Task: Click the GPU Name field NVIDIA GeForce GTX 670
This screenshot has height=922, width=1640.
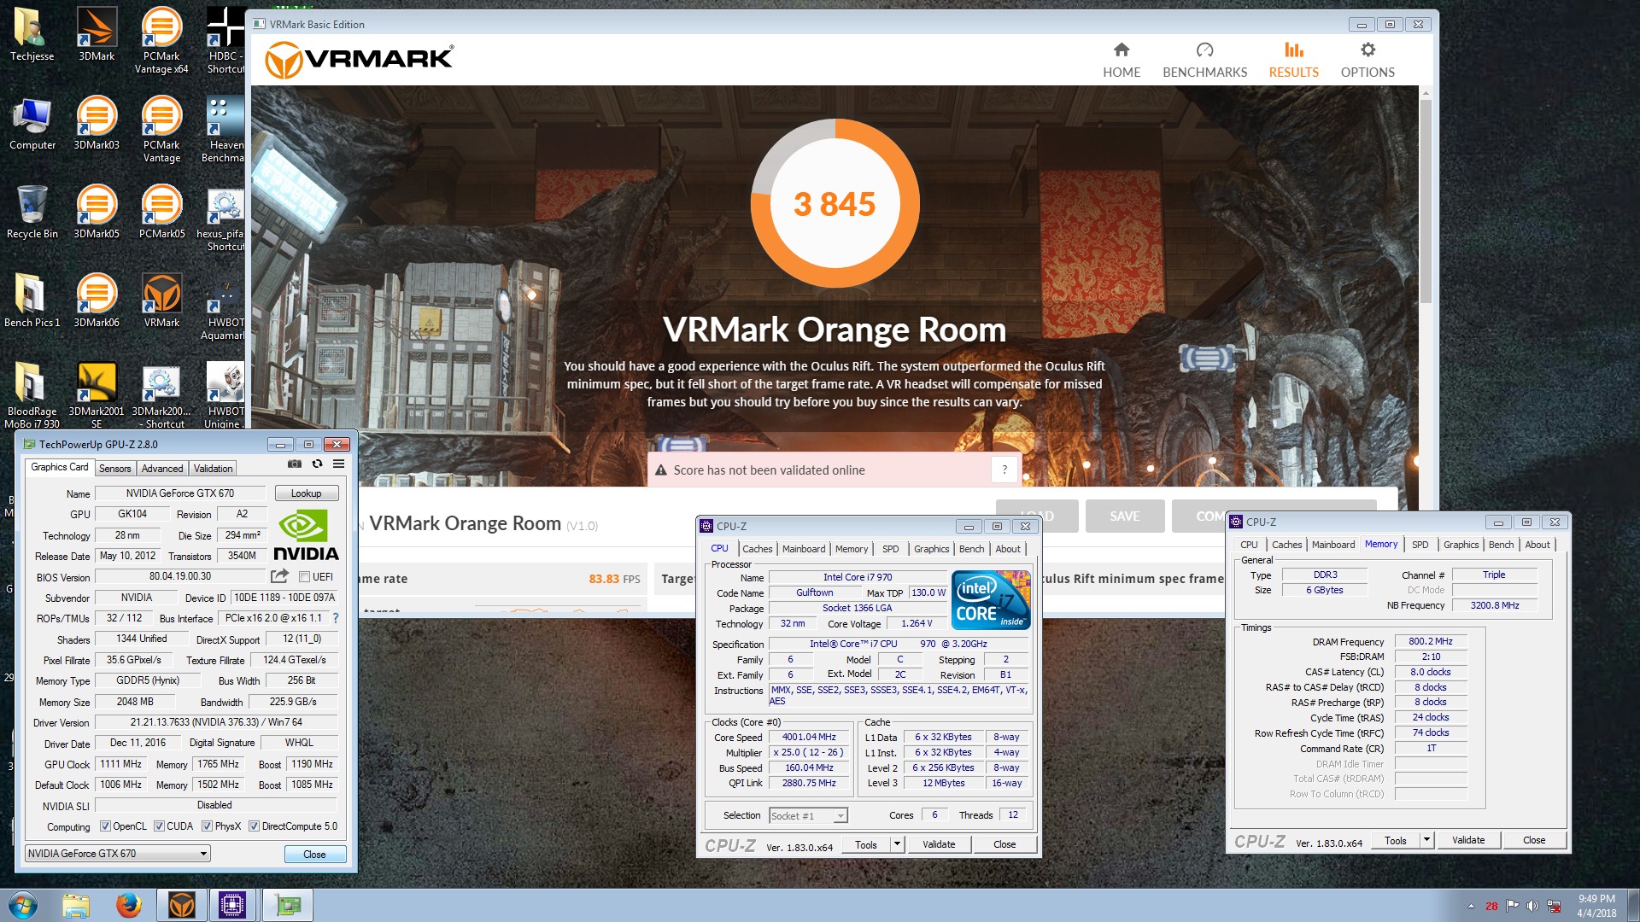Action: click(x=179, y=493)
